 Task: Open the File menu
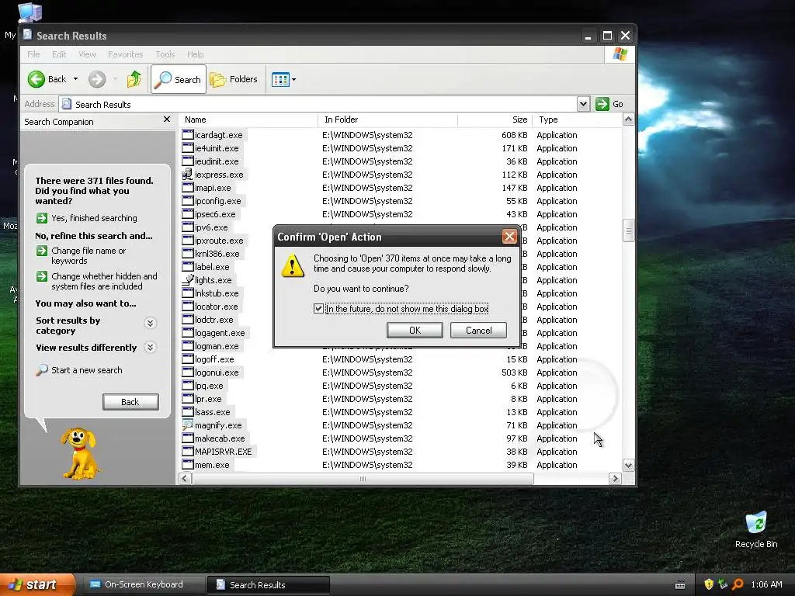tap(33, 54)
